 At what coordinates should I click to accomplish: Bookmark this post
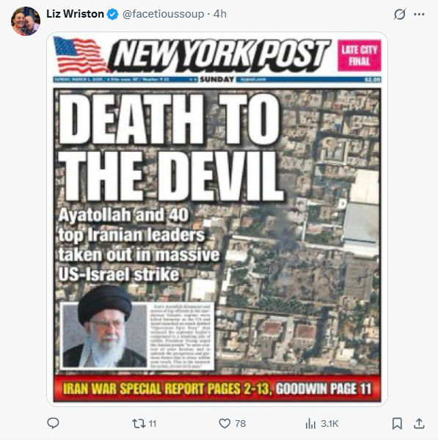click(x=397, y=423)
